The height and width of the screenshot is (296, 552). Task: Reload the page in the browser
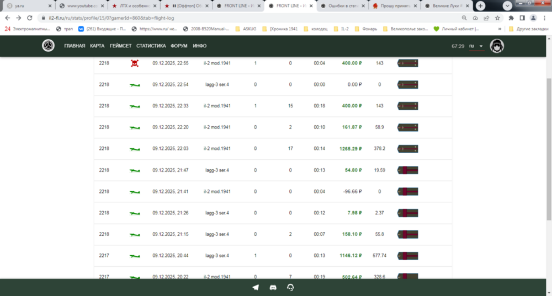point(31,18)
